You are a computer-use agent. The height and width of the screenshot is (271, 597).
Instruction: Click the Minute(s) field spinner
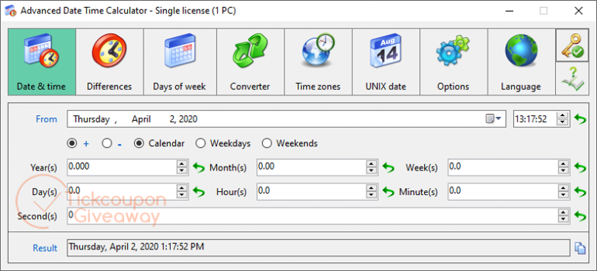tap(563, 191)
